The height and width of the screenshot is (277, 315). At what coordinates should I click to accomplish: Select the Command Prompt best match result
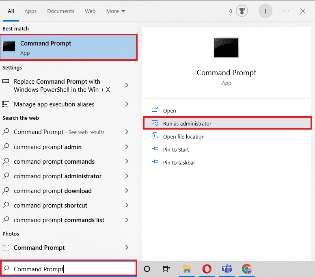(x=69, y=48)
